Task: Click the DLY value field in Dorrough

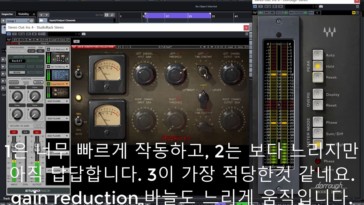Action: pyautogui.click(x=317, y=13)
